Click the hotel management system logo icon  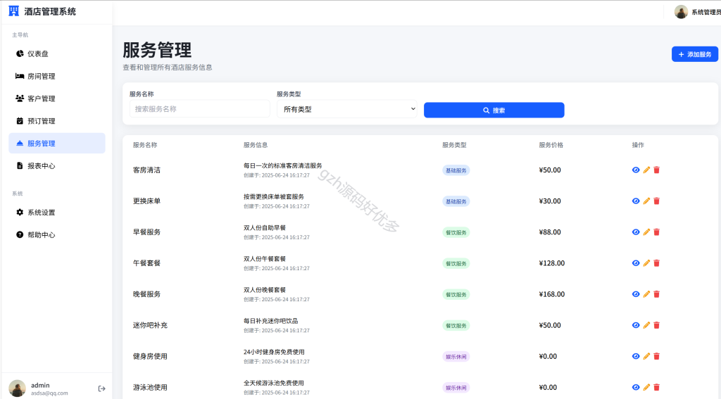coord(14,11)
